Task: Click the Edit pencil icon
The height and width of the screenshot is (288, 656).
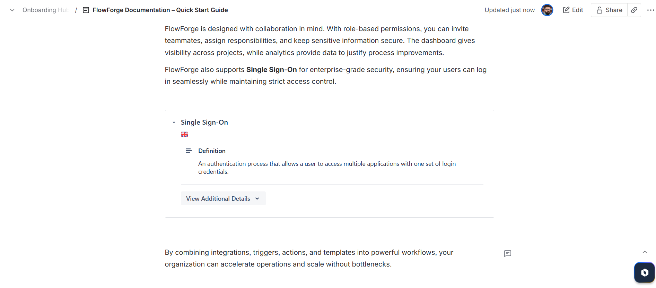Action: click(x=566, y=10)
